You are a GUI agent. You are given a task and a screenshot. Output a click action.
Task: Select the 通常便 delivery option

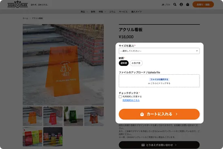point(124,63)
